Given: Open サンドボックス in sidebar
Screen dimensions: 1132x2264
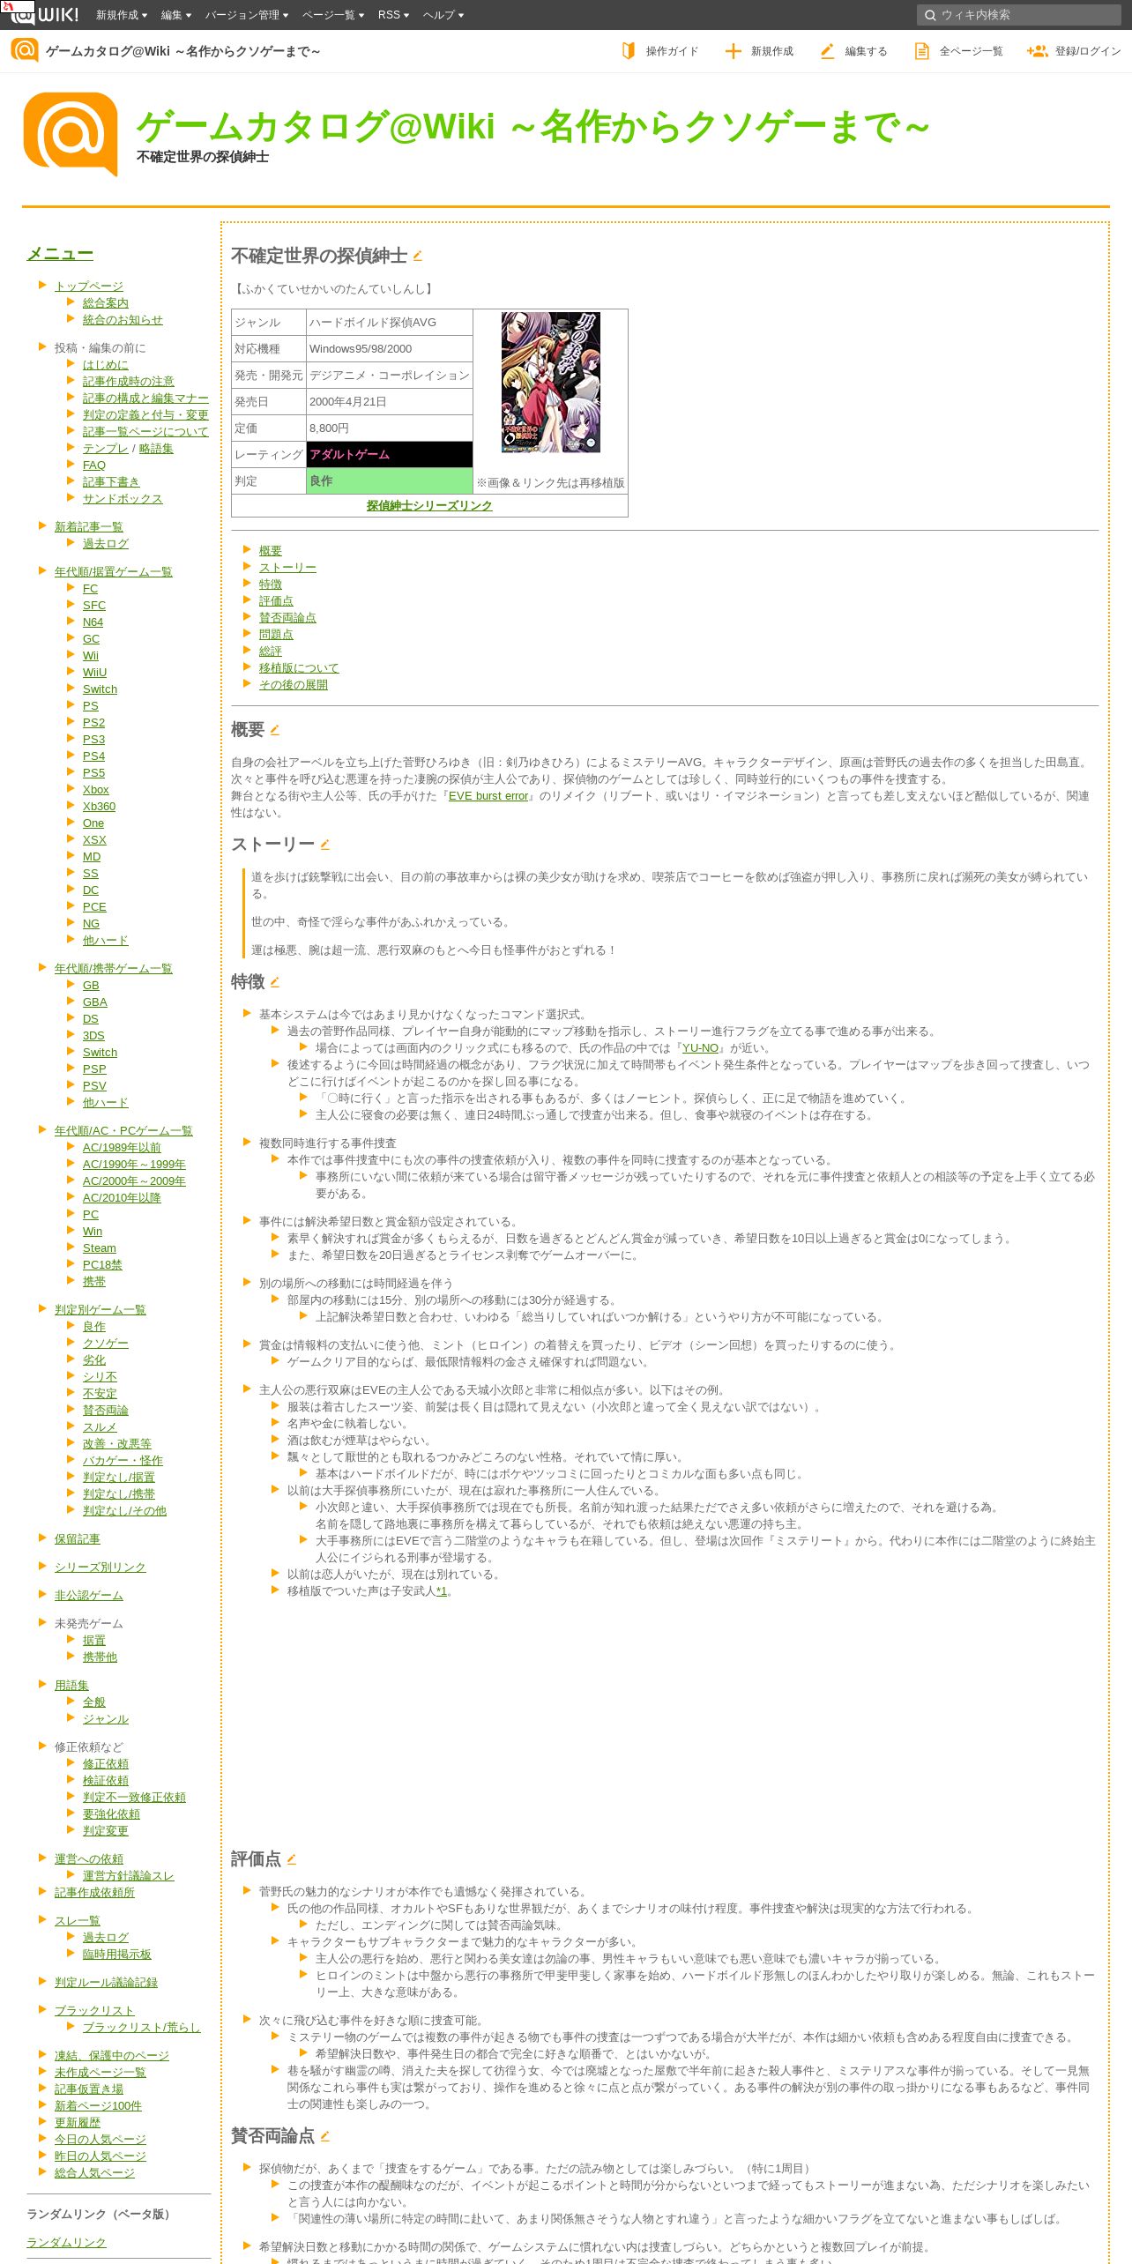Looking at the screenshot, I should 123,499.
